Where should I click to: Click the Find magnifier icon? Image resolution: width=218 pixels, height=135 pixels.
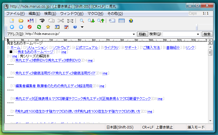point(82,21)
